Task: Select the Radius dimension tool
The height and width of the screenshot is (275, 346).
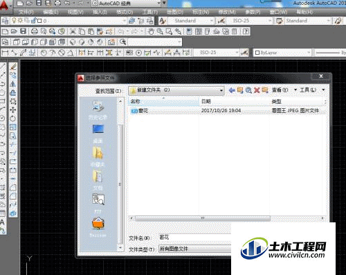Action: pos(44,53)
